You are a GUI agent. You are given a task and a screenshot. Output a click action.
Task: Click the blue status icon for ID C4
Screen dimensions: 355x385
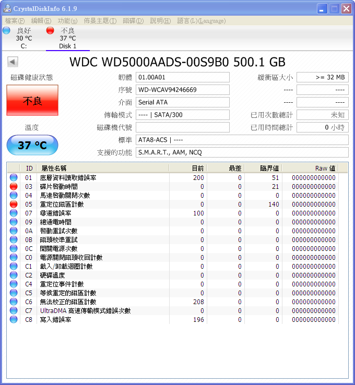pyautogui.click(x=14, y=284)
